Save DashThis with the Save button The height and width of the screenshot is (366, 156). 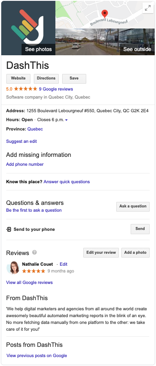pyautogui.click(x=74, y=79)
